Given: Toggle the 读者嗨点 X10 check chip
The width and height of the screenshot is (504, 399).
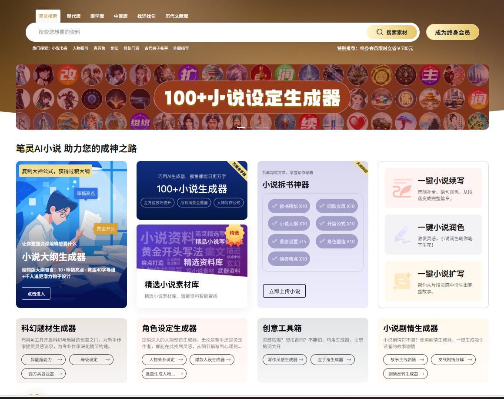Looking at the screenshot, I should (289, 259).
